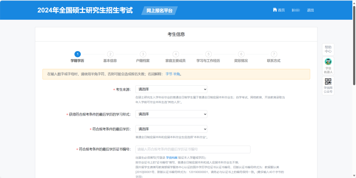Expand the 考生来源 dropdown
The width and height of the screenshot is (356, 178).
[x=171, y=89]
